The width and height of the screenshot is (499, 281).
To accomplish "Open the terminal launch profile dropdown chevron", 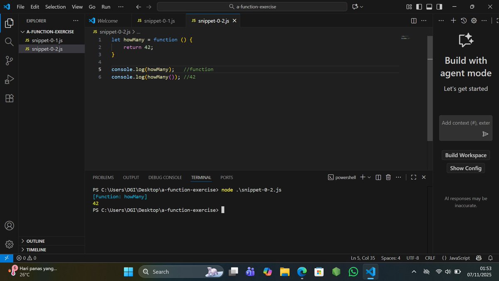I will coord(369,177).
